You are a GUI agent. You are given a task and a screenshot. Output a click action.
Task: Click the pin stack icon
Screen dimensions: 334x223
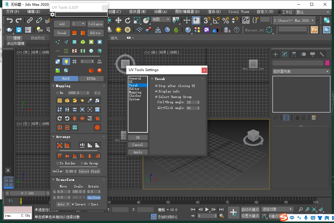click(x=276, y=118)
